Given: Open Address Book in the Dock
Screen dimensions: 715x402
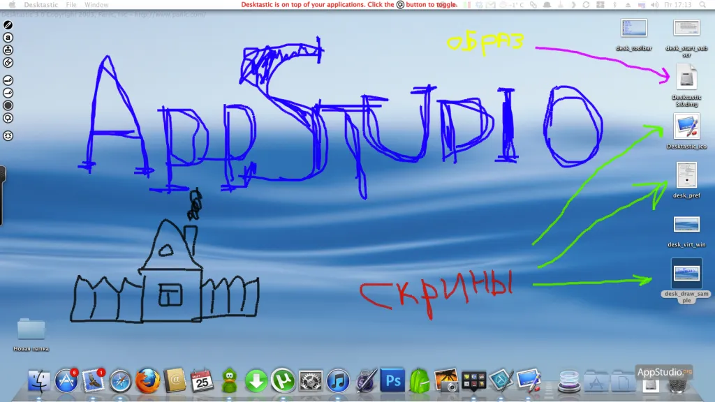Looking at the screenshot, I should 175,380.
